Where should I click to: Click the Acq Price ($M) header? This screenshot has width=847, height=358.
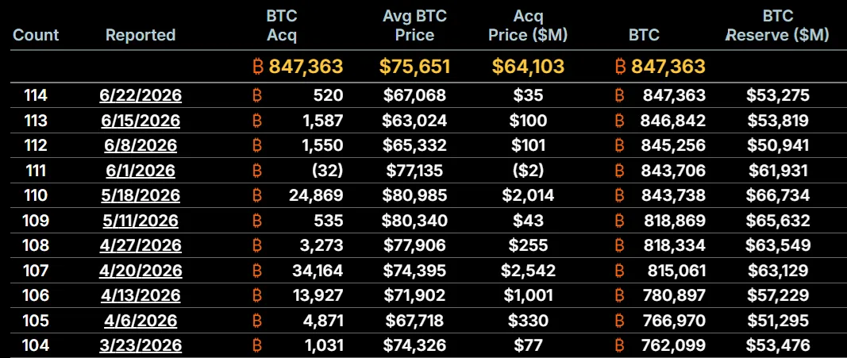click(528, 26)
